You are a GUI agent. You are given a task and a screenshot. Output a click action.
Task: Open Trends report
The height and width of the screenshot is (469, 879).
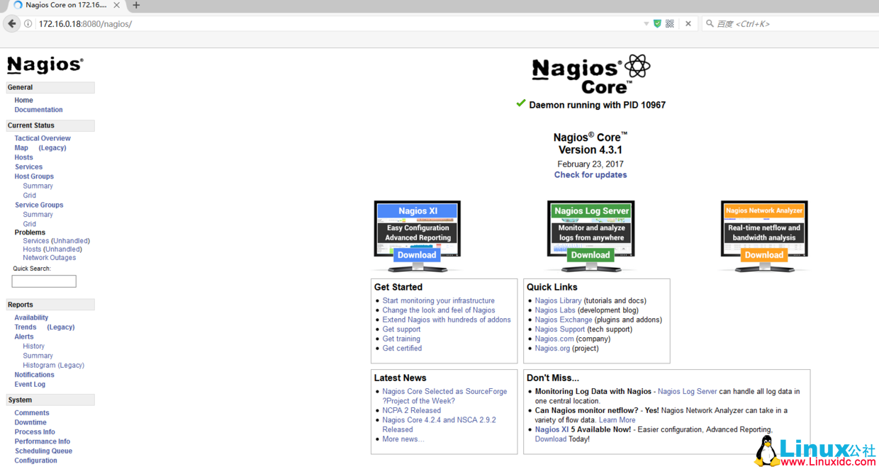click(x=26, y=327)
